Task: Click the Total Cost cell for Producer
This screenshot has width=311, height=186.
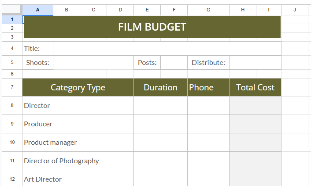Action: 255,124
